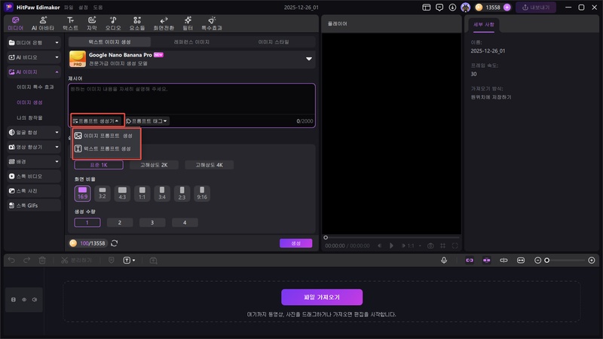Open the 파일 menu in title bar
Viewport: 603px width, 339px height.
pyautogui.click(x=69, y=8)
